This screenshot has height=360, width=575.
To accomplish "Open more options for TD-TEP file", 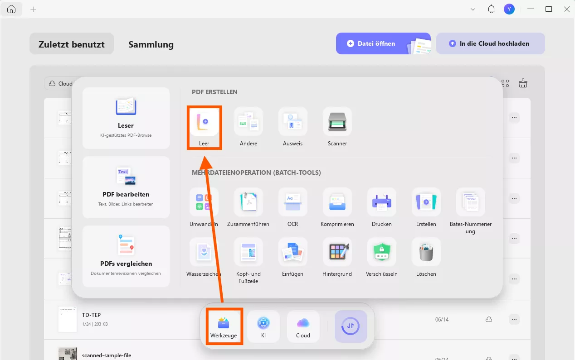I will 514,319.
